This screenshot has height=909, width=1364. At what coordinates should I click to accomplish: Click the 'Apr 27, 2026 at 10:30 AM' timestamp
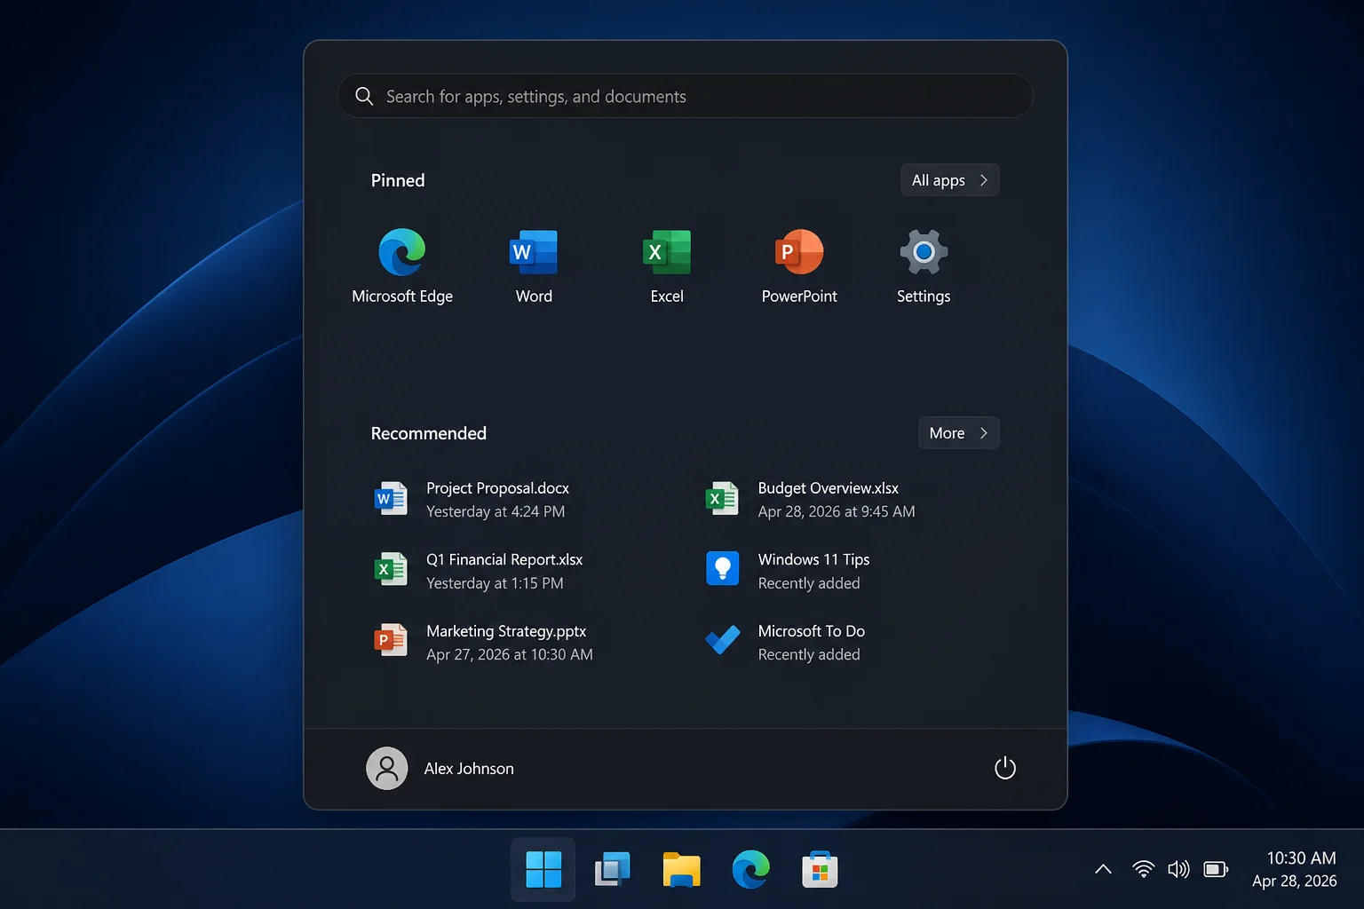coord(510,654)
